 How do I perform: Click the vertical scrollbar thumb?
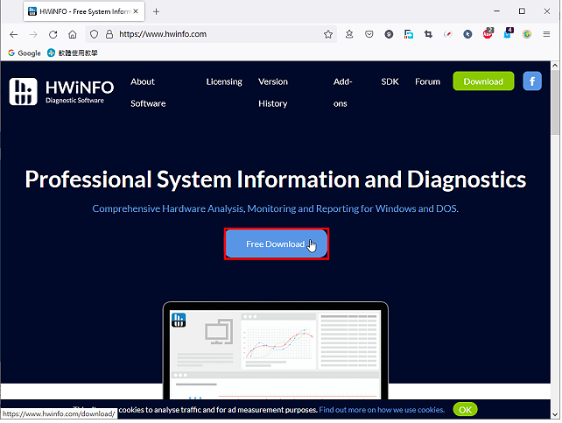[x=555, y=102]
